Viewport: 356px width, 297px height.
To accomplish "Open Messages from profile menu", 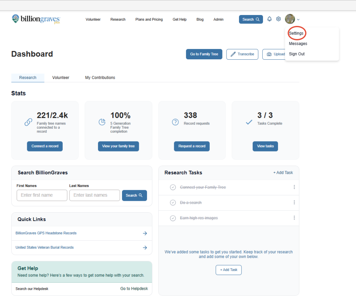I will (298, 44).
